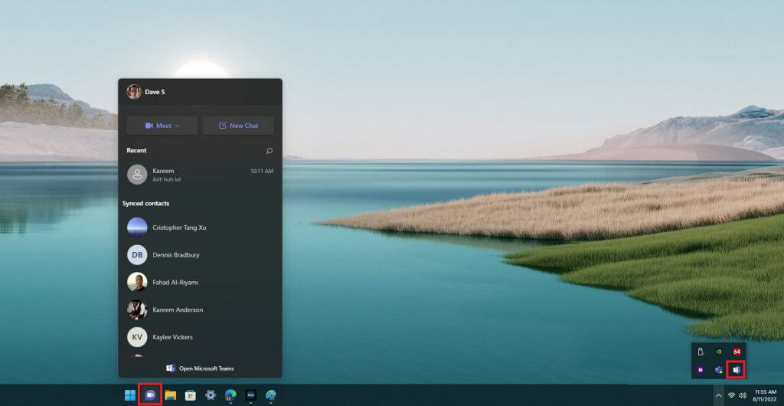Viewport: 784px width, 406px height.
Task: Click the Windows Start button
Action: point(130,395)
